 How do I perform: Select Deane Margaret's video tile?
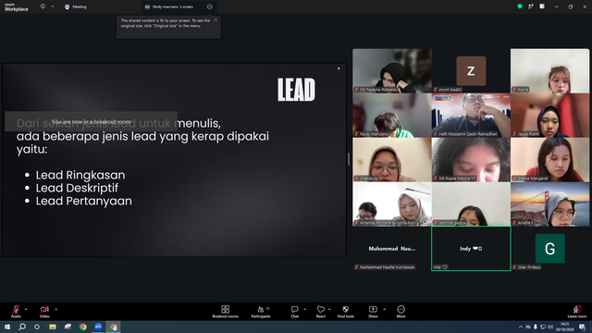coord(549,160)
